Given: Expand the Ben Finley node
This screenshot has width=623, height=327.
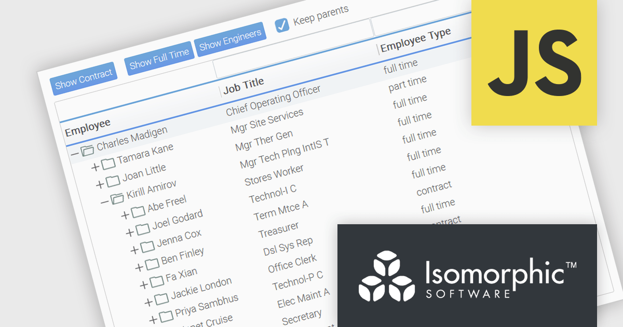Looking at the screenshot, I should [139, 267].
